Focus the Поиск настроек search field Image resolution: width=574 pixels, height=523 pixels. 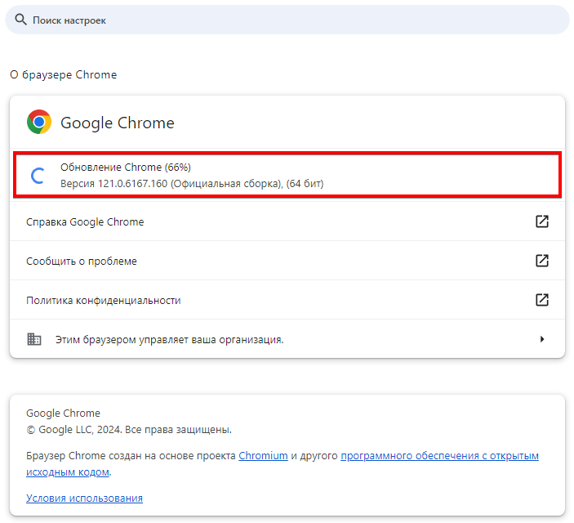[x=287, y=20]
